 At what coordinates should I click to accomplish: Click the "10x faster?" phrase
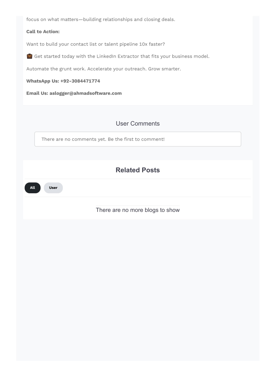tap(152, 44)
